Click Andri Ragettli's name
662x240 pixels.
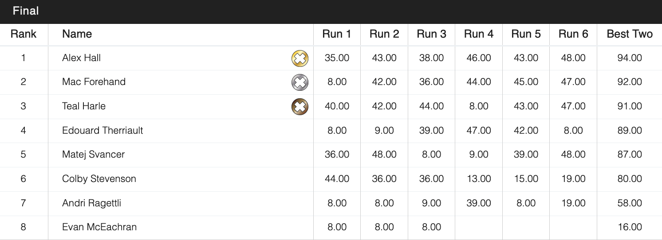[x=92, y=203]
